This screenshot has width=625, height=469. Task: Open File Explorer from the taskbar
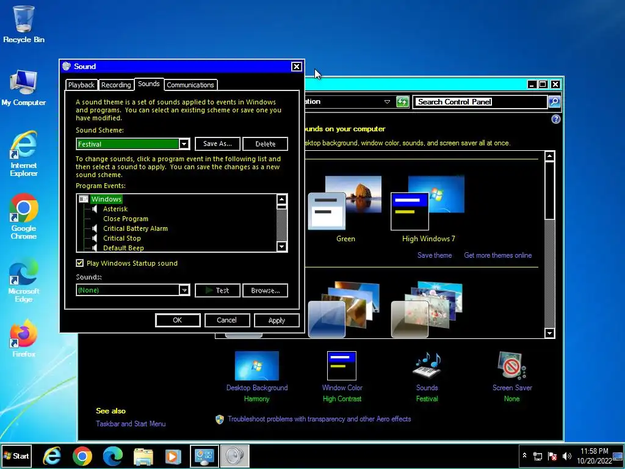[143, 456]
